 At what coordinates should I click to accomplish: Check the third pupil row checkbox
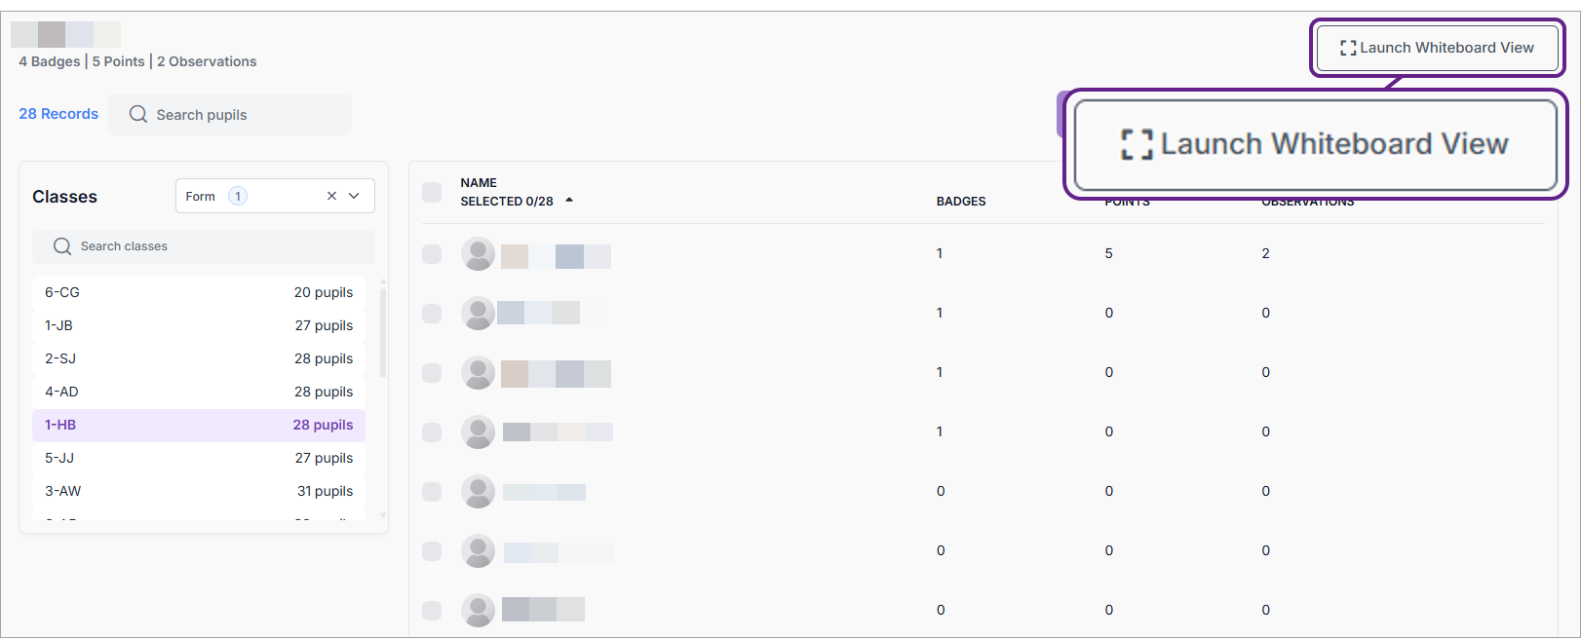pos(432,373)
